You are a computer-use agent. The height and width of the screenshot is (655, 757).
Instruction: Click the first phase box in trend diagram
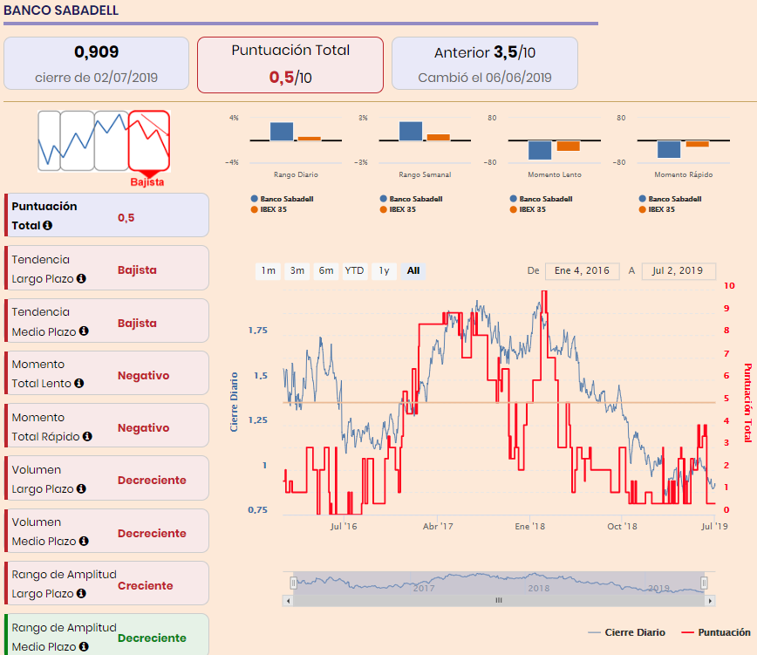pos(49,141)
